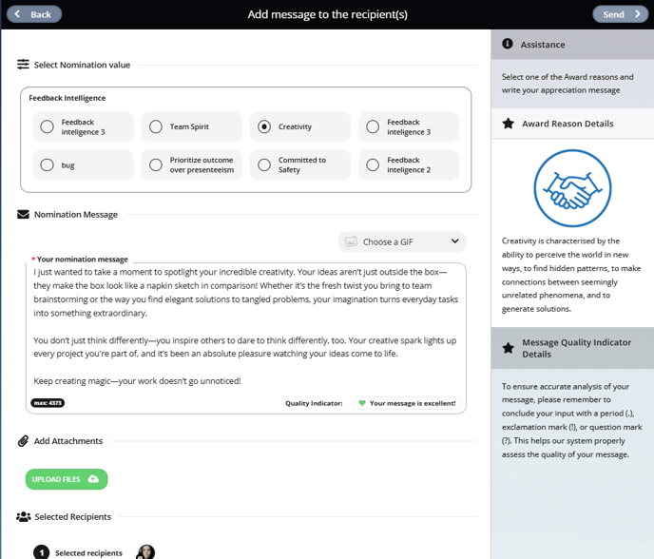Click the Add Attachments heading text
The height and width of the screenshot is (559, 654).
tap(68, 441)
